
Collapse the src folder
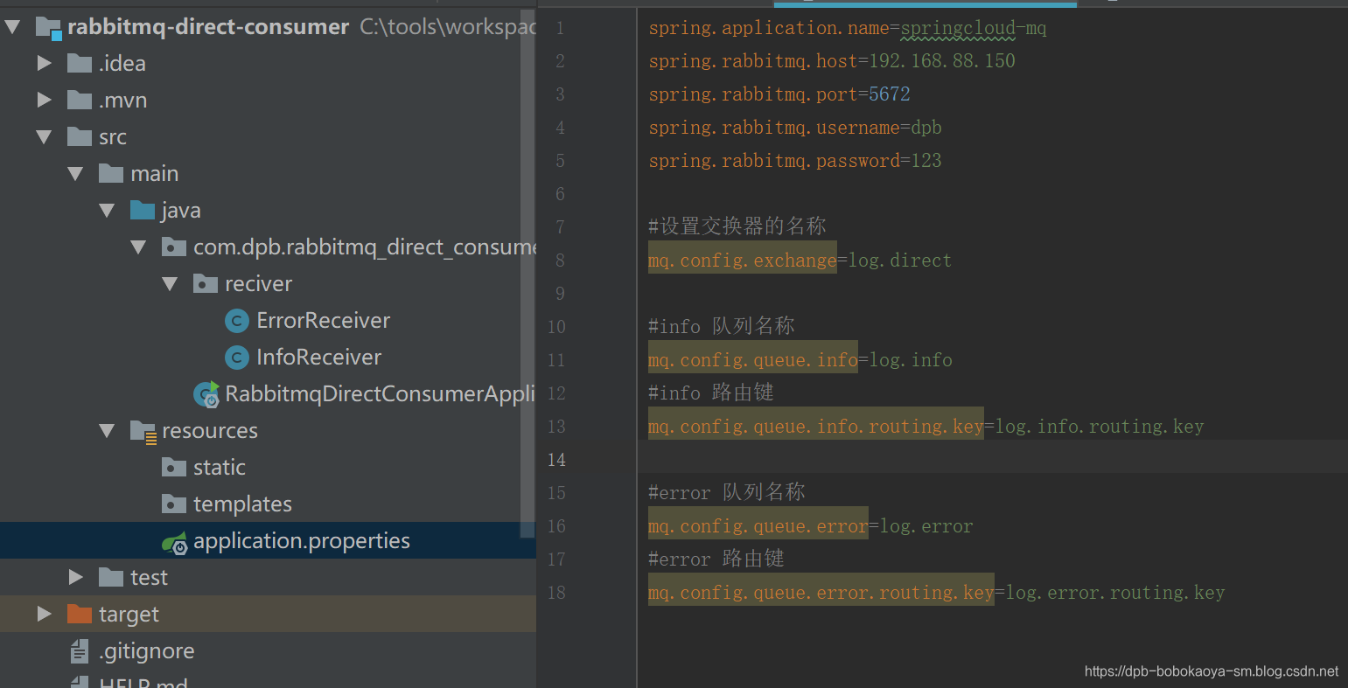[44, 137]
